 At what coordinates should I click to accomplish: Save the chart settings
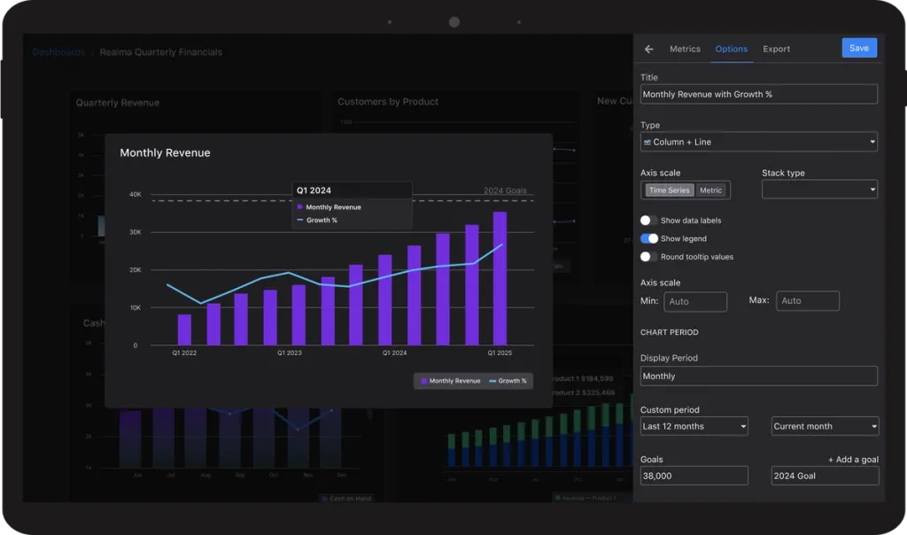click(859, 48)
